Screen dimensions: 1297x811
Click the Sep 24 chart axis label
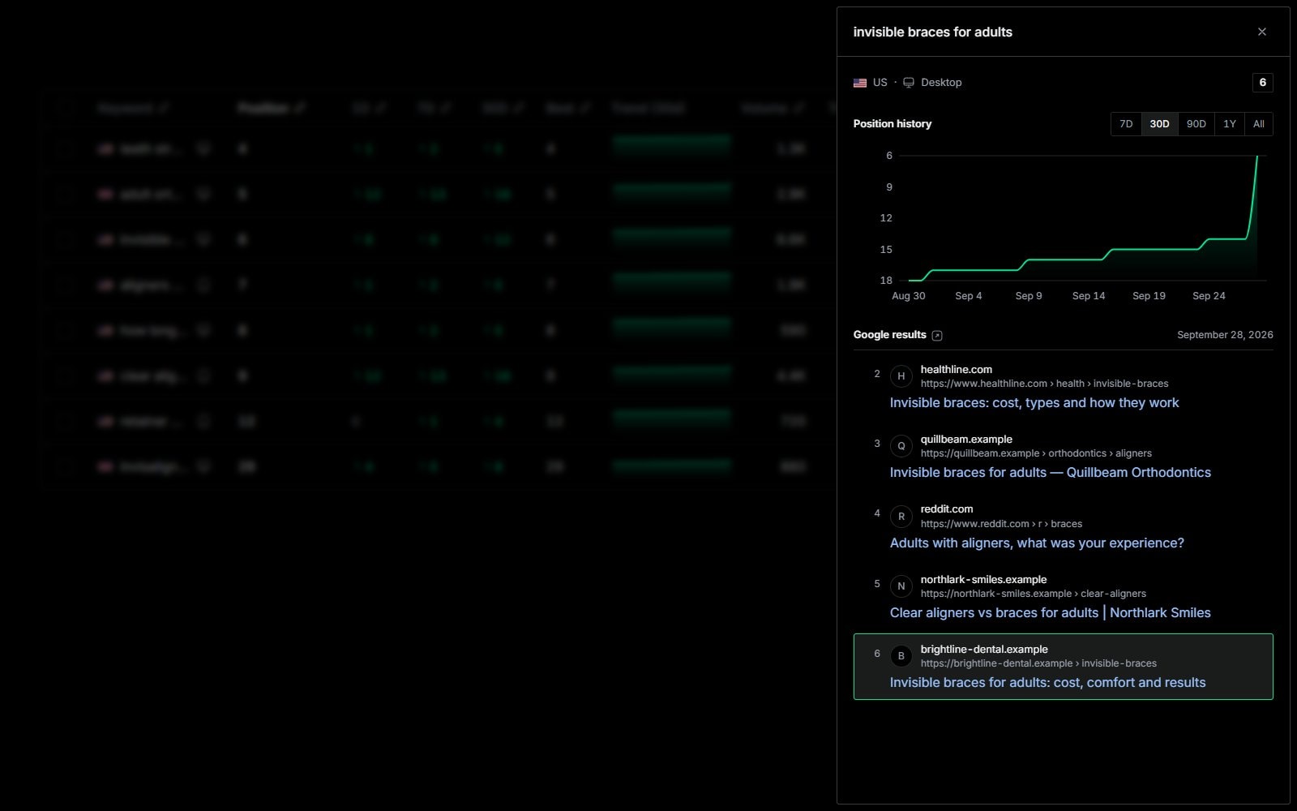tap(1209, 296)
